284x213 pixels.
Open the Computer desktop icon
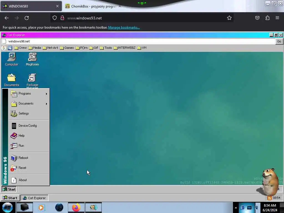(x=12, y=59)
